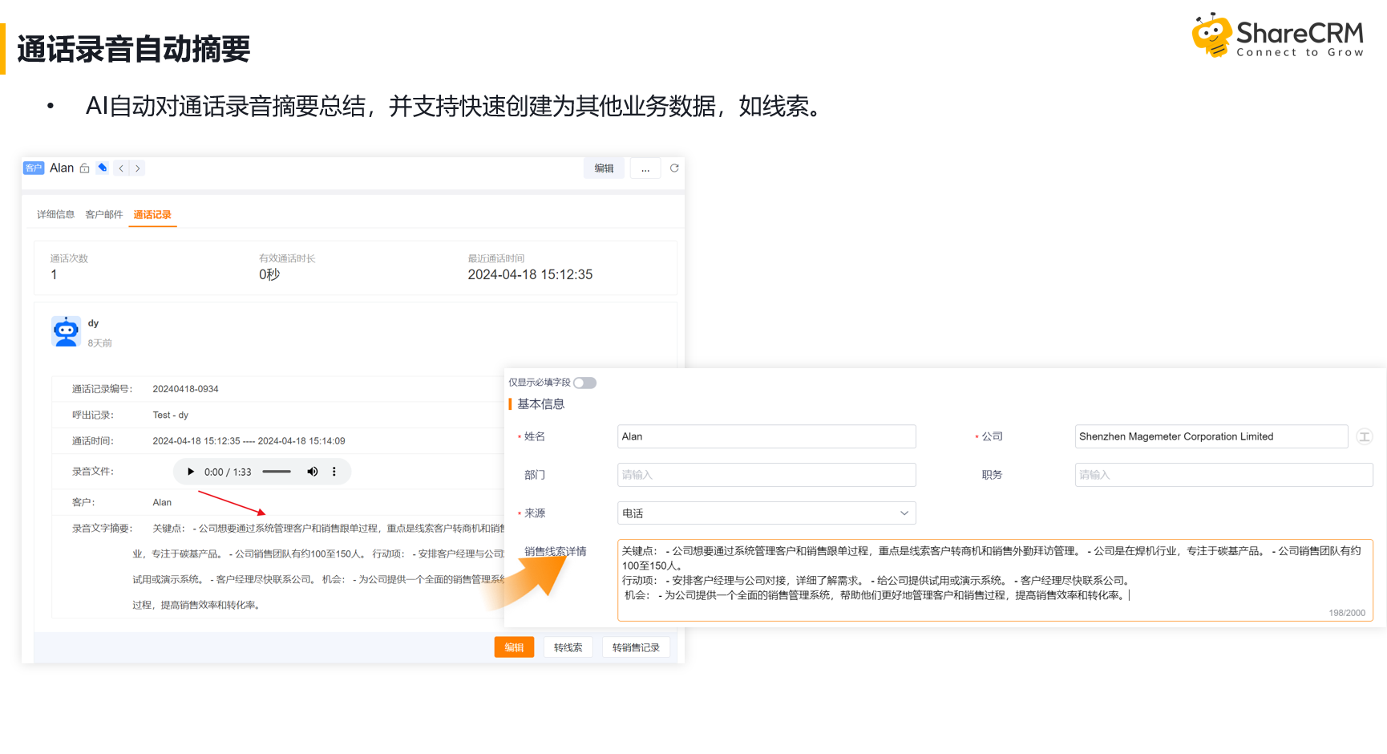The width and height of the screenshot is (1387, 754).
Task: Select the 通话记录 tab
Action: click(x=152, y=214)
